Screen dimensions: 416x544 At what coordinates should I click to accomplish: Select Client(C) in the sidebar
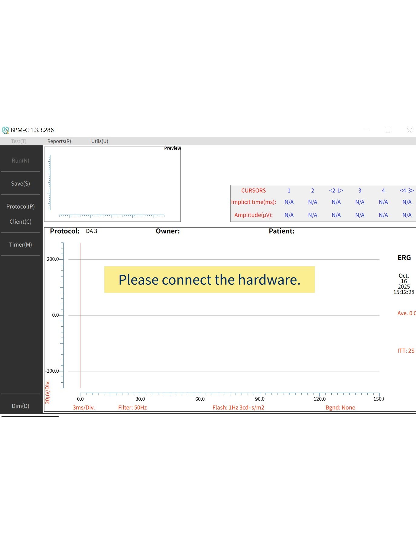pos(21,222)
